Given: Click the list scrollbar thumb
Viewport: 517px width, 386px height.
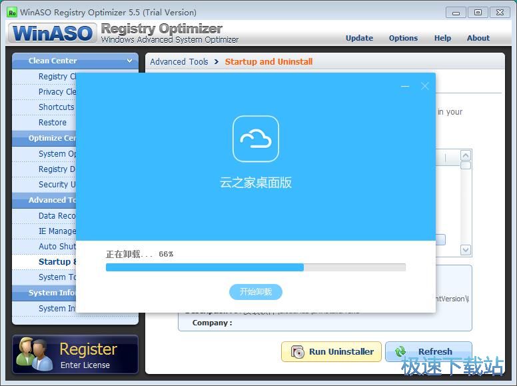Looking at the screenshot, I should (466, 165).
